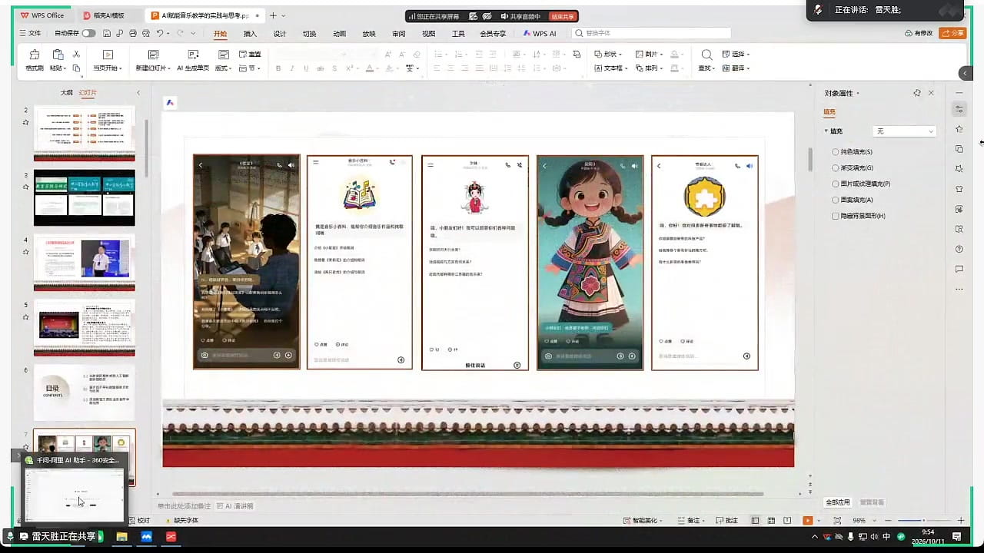Click the zoom slider handle in status bar
This screenshot has width=984, height=553.
tap(923, 521)
